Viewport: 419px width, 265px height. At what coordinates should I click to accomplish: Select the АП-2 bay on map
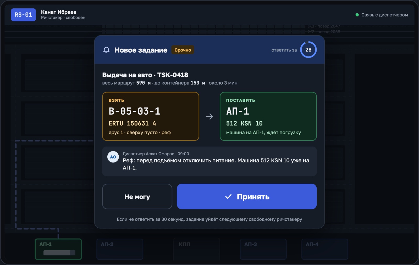tap(120, 249)
